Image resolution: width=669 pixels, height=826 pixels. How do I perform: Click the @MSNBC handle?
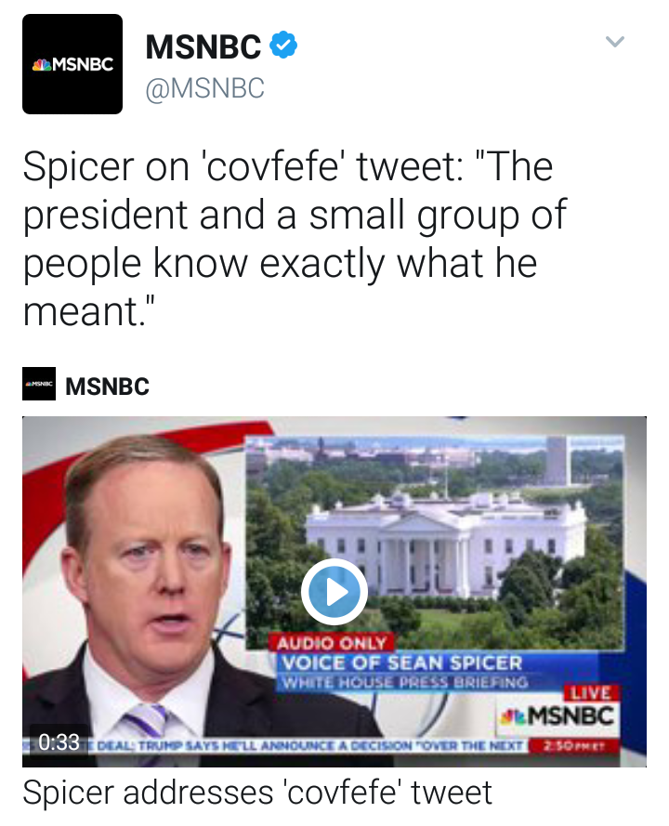(205, 88)
